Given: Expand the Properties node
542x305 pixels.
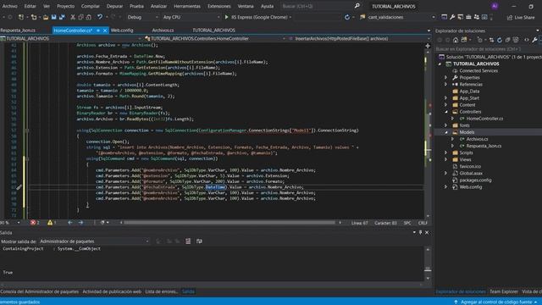Looking at the screenshot, I should coord(446,77).
